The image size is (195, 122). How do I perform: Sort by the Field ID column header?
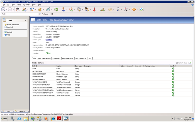pyautogui.click(x=44, y=66)
